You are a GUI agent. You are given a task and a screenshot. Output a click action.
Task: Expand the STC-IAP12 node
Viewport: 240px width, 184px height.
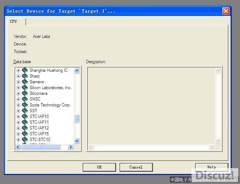(x=18, y=128)
